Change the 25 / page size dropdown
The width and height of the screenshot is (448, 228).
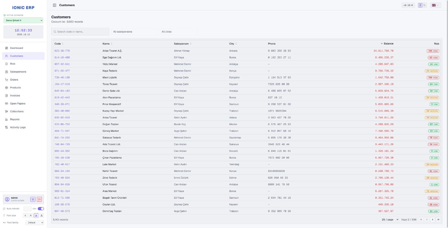point(389,220)
